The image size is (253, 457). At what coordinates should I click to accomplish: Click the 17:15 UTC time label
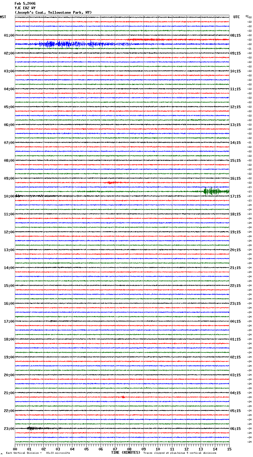pyautogui.click(x=235, y=196)
